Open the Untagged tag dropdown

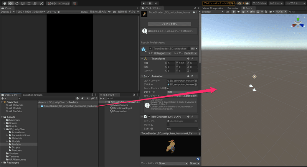point(162,53)
